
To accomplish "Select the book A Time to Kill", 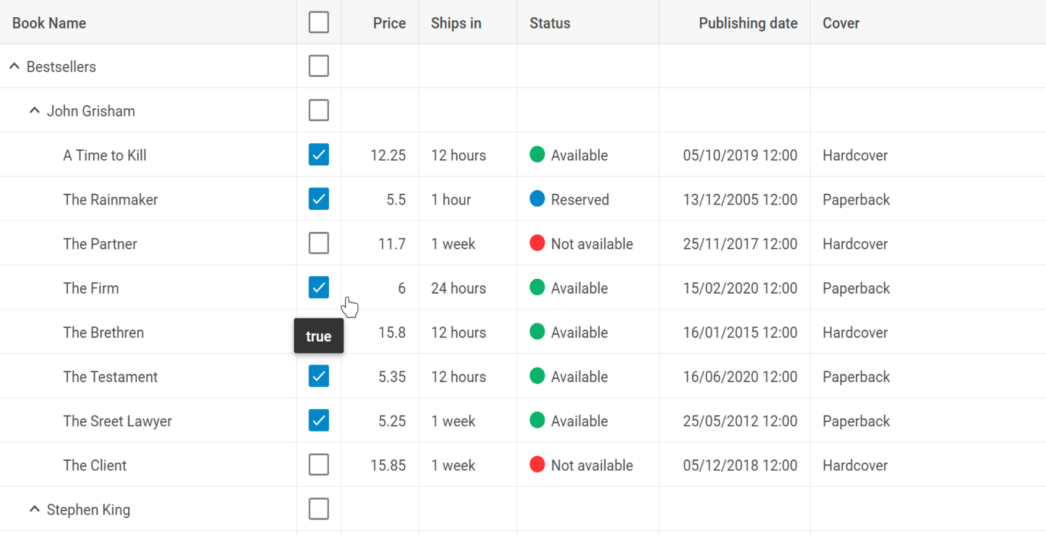I will 105,155.
